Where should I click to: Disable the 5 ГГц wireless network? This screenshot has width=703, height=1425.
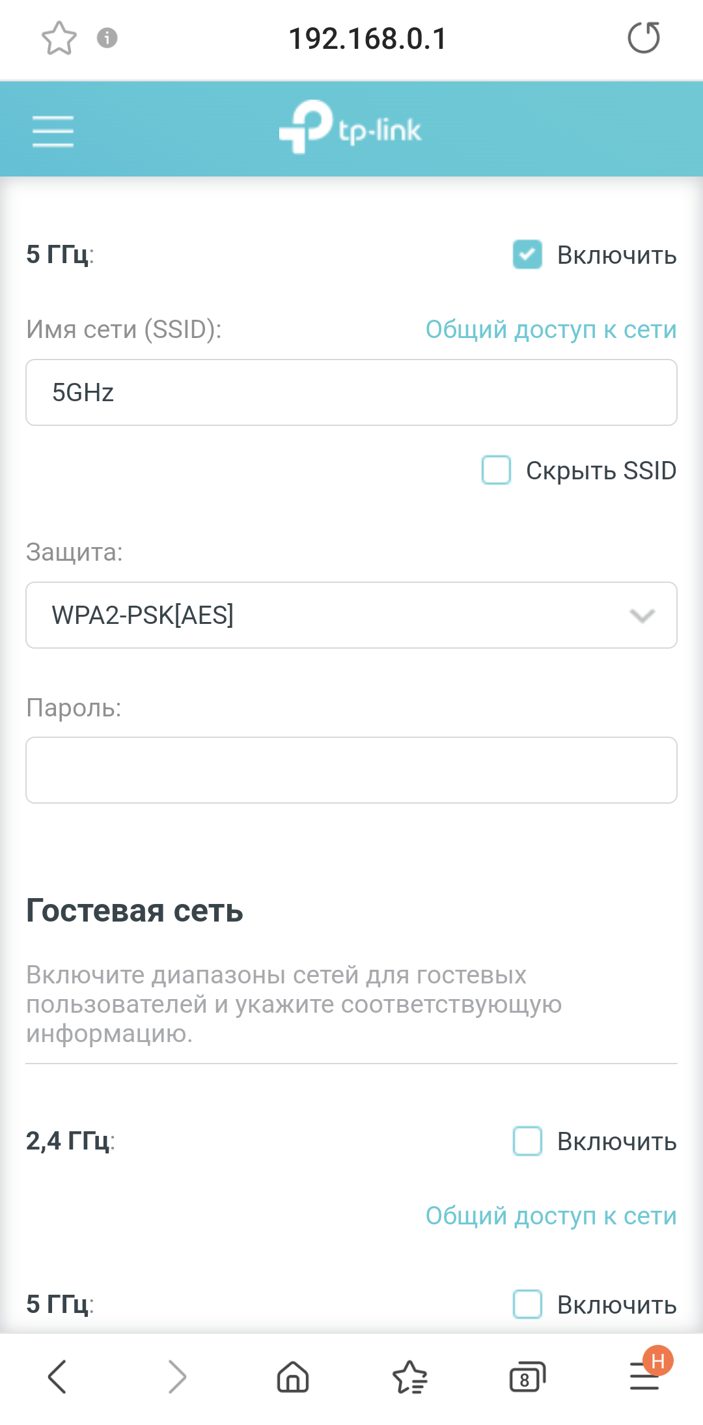click(x=527, y=255)
